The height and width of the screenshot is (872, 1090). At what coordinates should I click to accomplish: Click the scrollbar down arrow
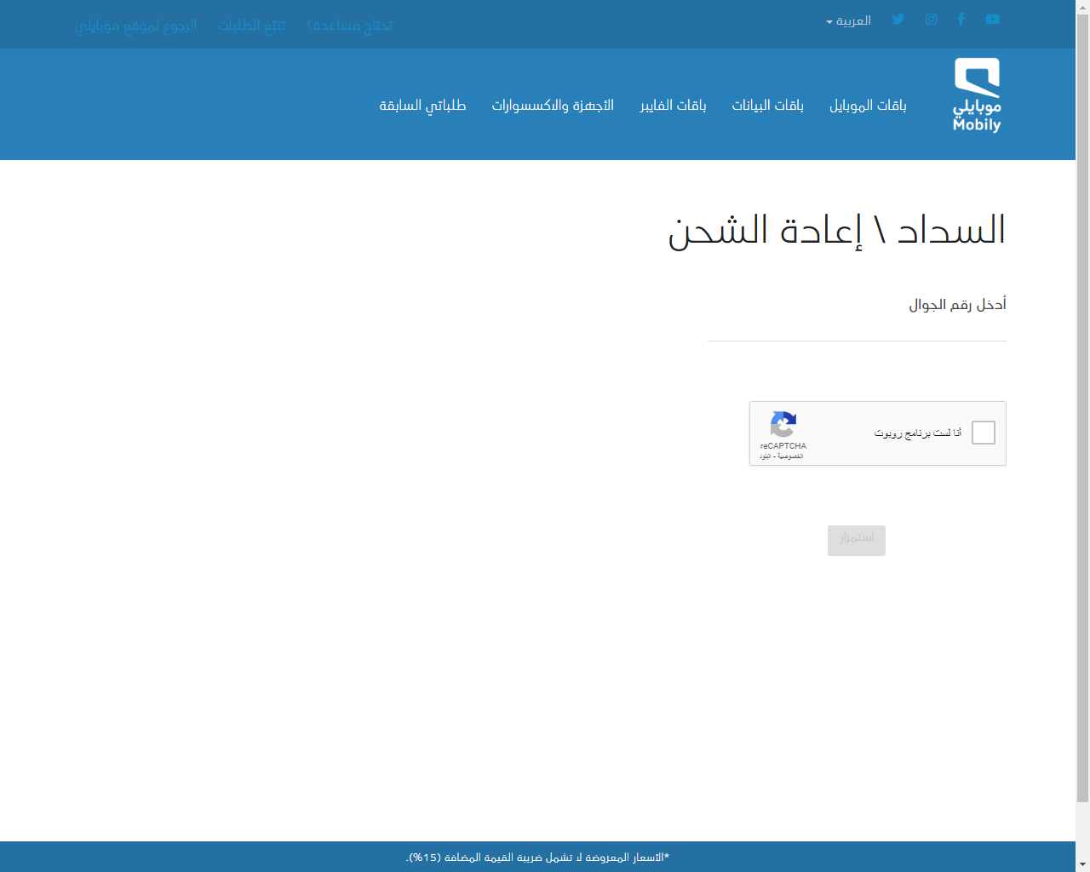click(x=1082, y=865)
